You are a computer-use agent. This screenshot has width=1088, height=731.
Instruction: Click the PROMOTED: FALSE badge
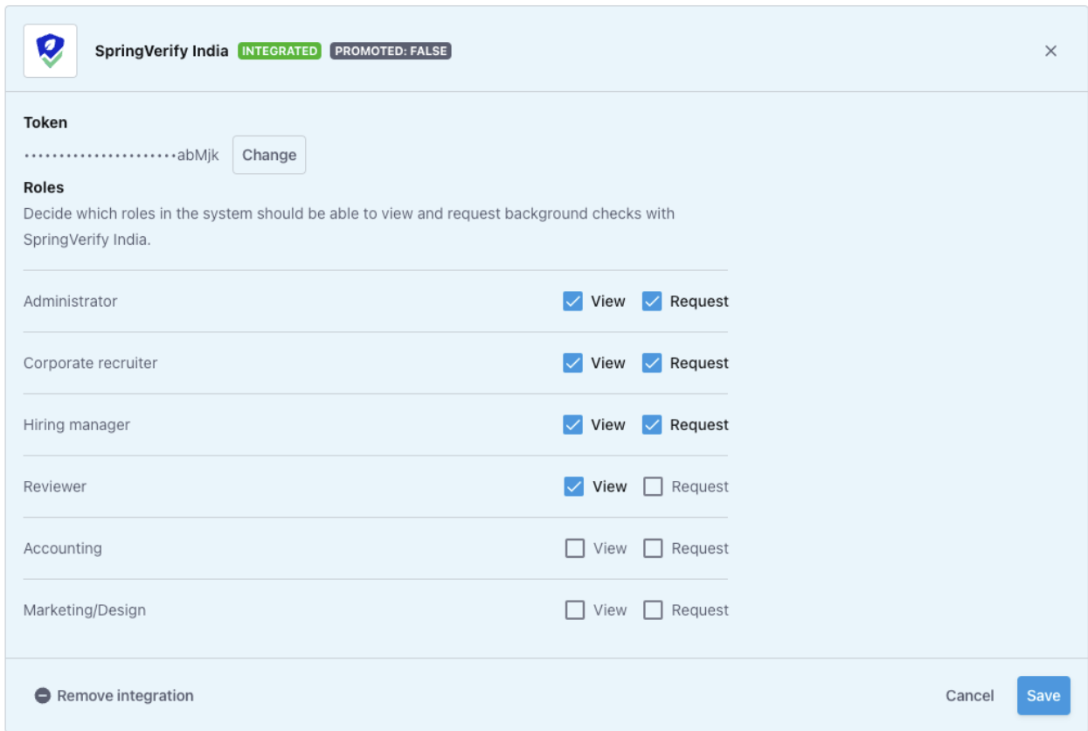pyautogui.click(x=391, y=51)
